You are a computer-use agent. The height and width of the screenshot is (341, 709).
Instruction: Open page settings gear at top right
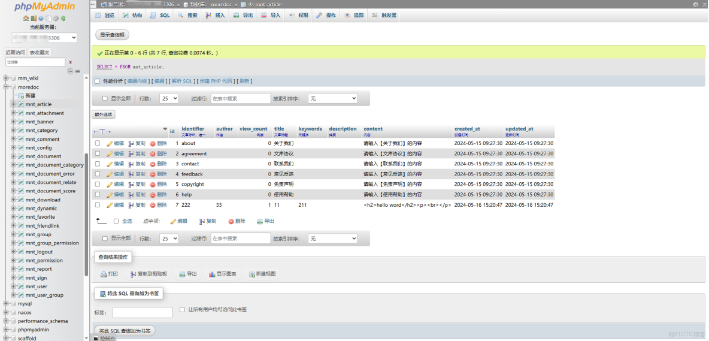pos(696,4)
